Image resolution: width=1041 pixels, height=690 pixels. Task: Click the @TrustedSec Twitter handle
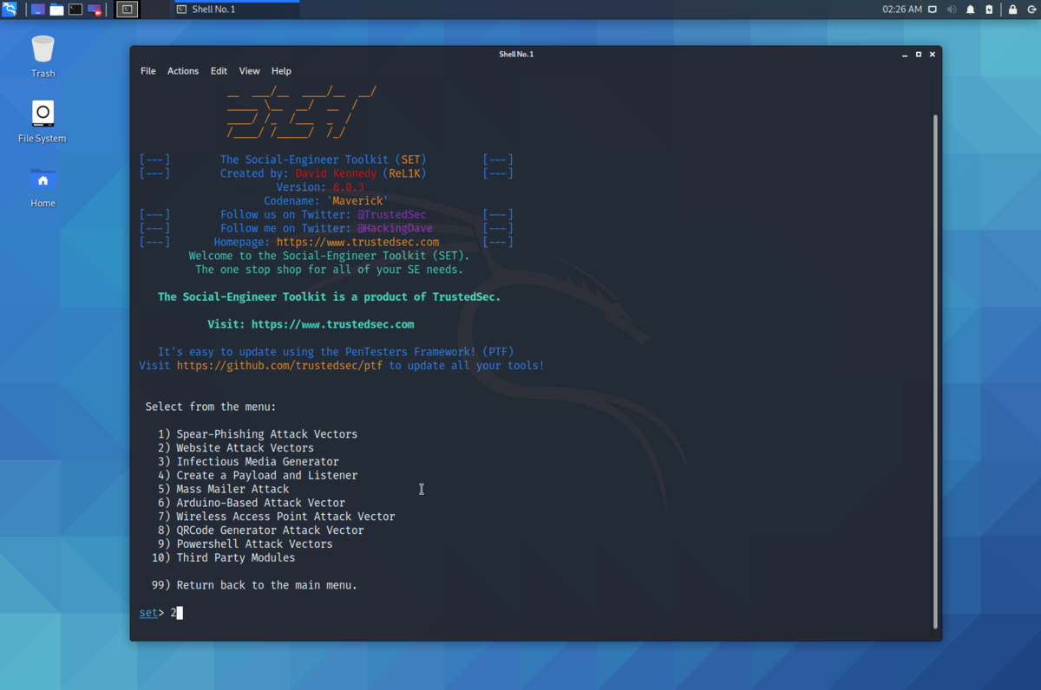[x=392, y=214]
